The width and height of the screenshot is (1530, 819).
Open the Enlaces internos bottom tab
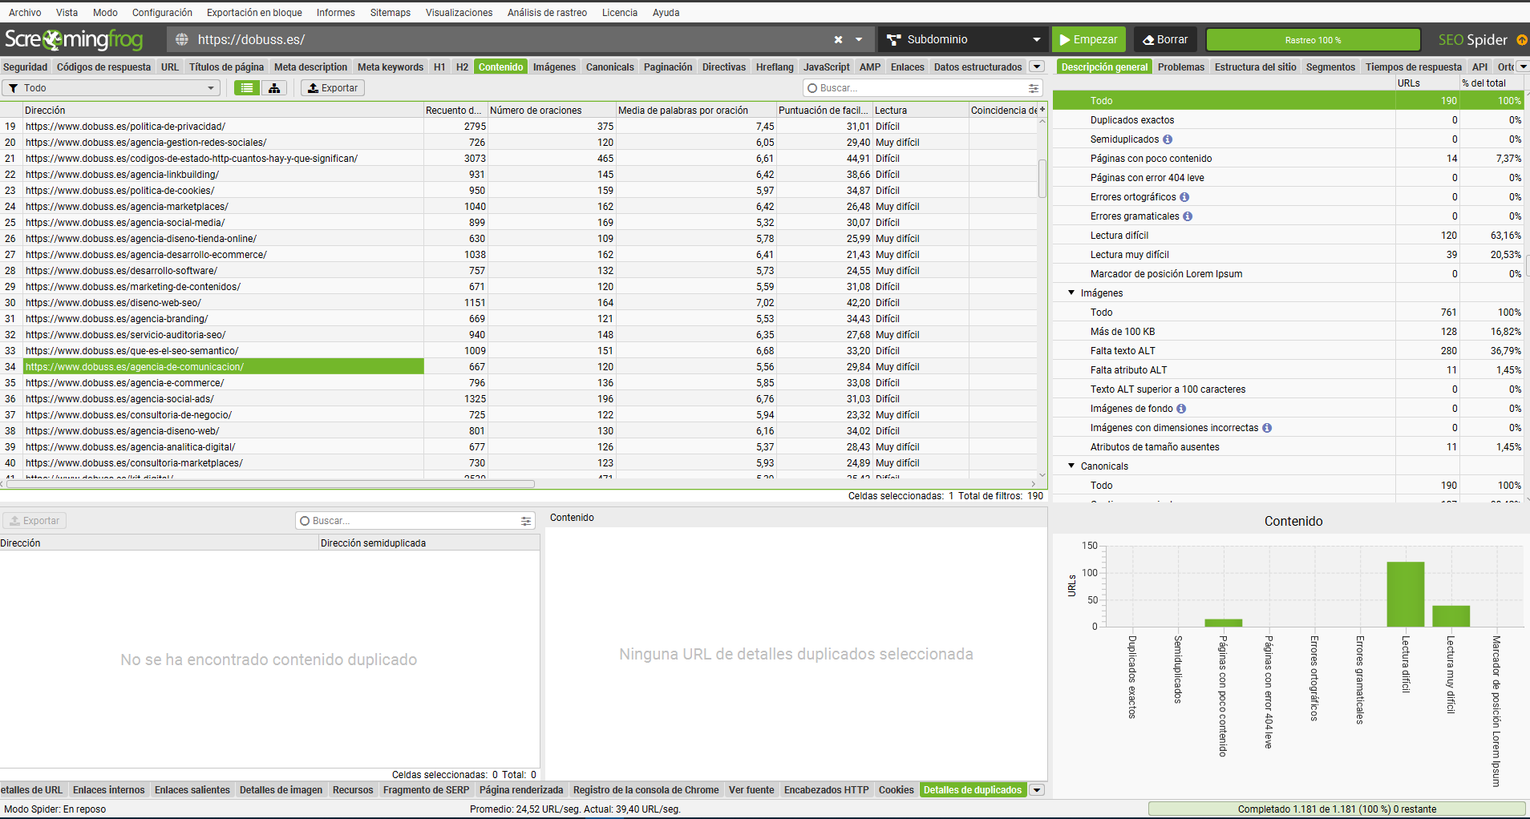click(108, 789)
